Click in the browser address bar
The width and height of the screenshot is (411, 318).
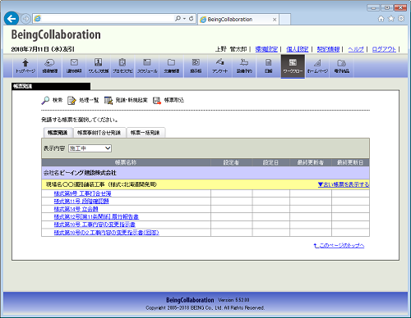107,18
